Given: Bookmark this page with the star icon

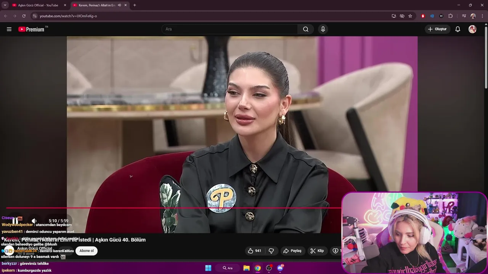Looking at the screenshot, I should pos(410,16).
